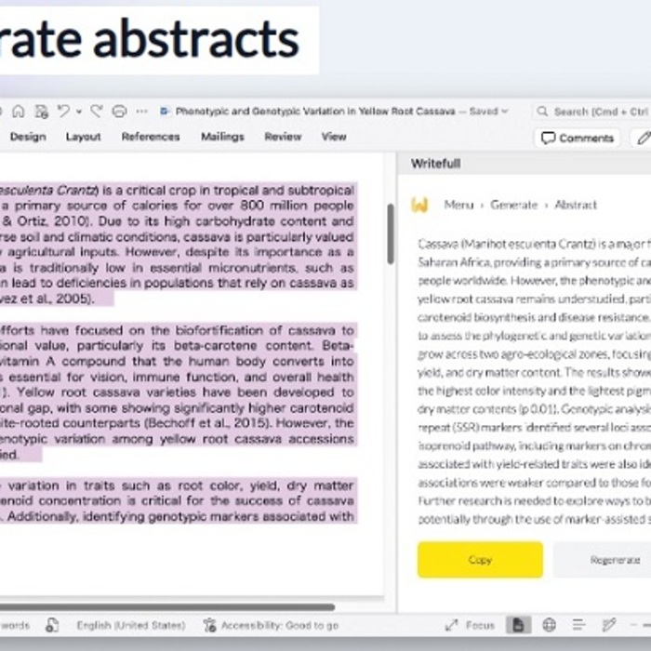Click the Home icon in title bar
This screenshot has height=651, width=651.
click(19, 111)
